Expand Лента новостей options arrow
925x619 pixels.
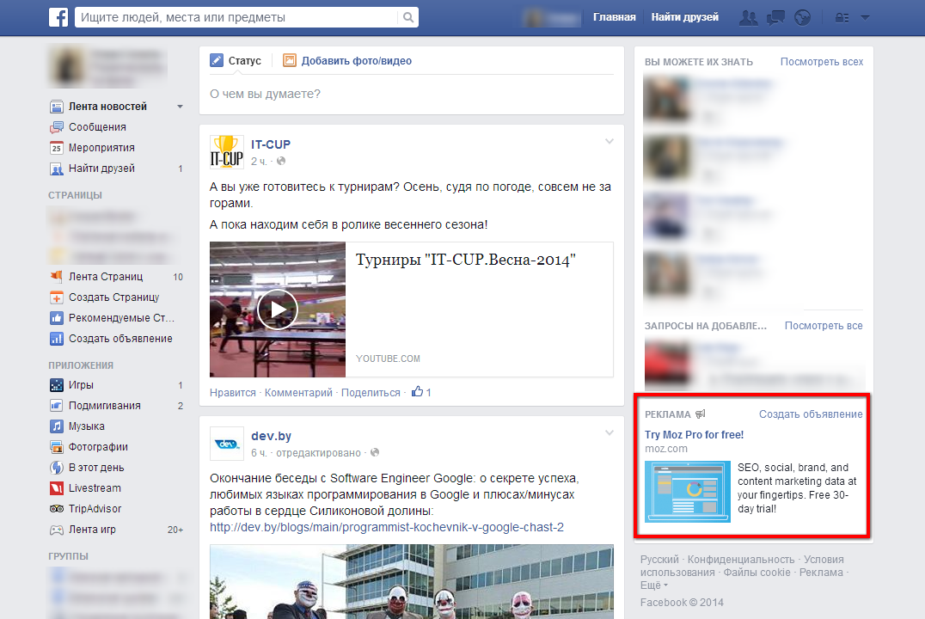(x=180, y=107)
